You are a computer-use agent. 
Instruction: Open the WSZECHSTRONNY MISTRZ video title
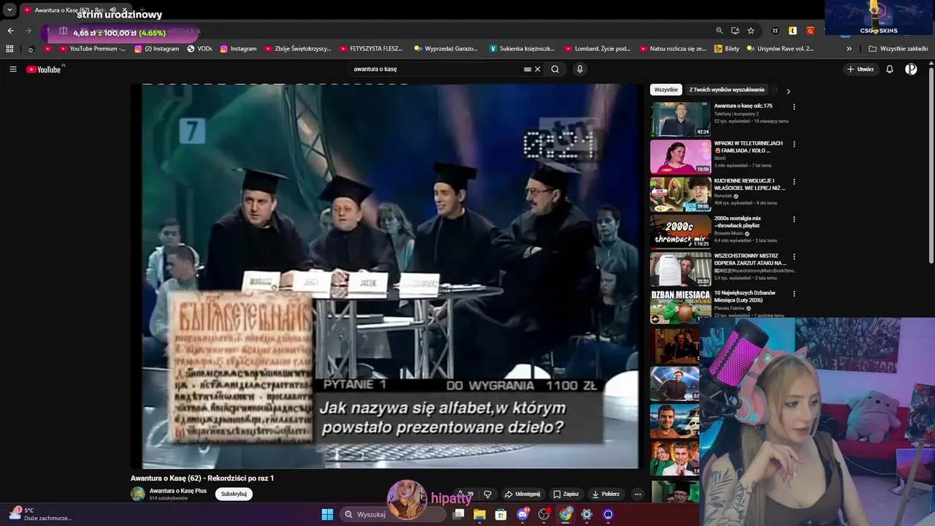coord(750,259)
